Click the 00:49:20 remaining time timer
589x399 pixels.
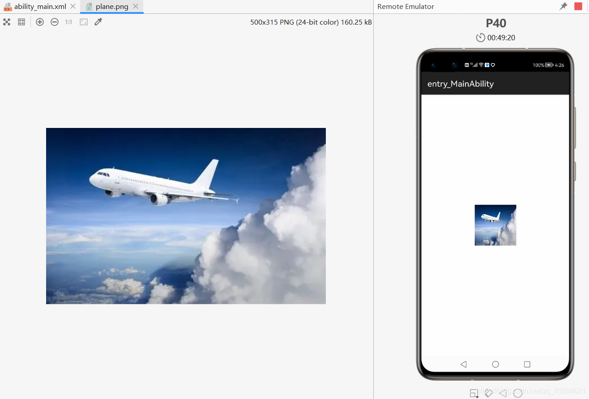[501, 38]
